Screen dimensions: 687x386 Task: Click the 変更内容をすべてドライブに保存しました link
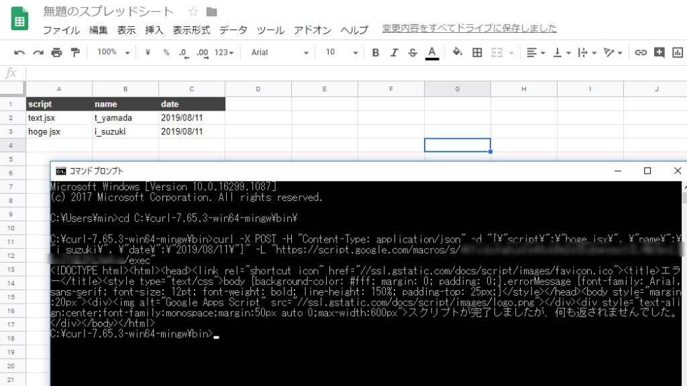469,28
